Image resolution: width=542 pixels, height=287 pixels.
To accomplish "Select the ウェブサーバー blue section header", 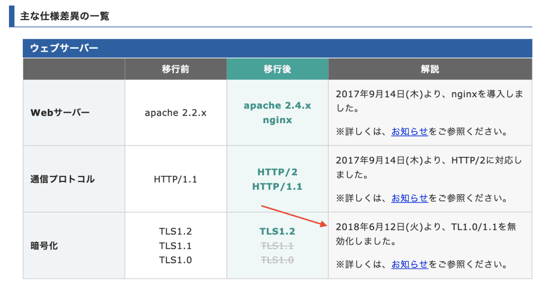I will coord(64,48).
